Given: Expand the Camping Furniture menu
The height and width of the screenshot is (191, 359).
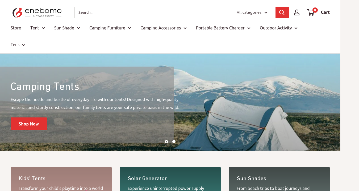Looking at the screenshot, I should (110, 28).
